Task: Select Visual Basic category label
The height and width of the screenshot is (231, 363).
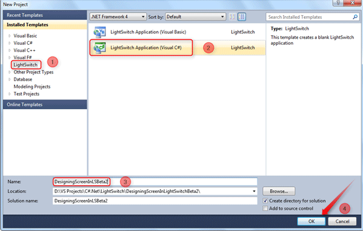Action: point(25,36)
